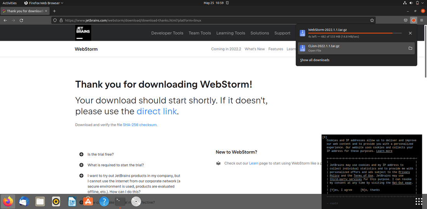Image resolution: width=427 pixels, height=209 pixels.
Task: Cancel the WebStorm-2022.1.1.tar.gz download
Action: [x=410, y=33]
